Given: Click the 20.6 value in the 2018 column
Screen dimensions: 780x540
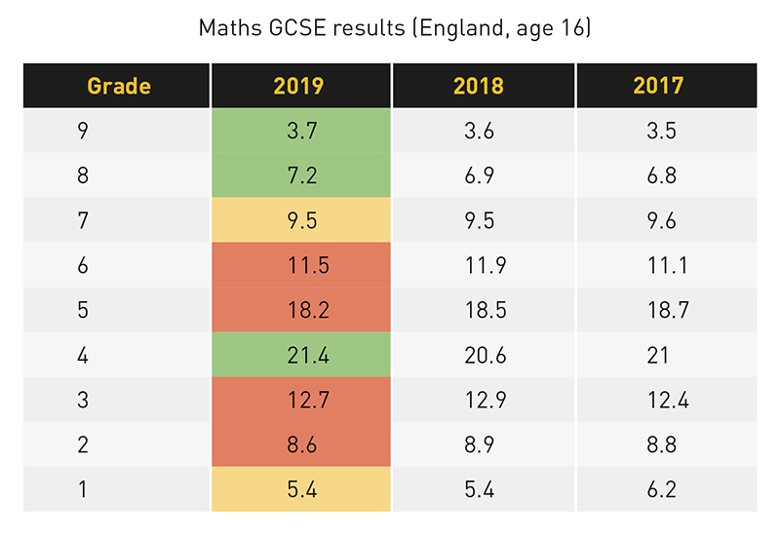Looking at the screenshot, I should [x=486, y=355].
